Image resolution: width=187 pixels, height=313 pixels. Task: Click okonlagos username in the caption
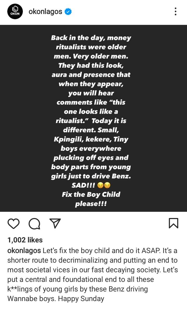(24, 251)
